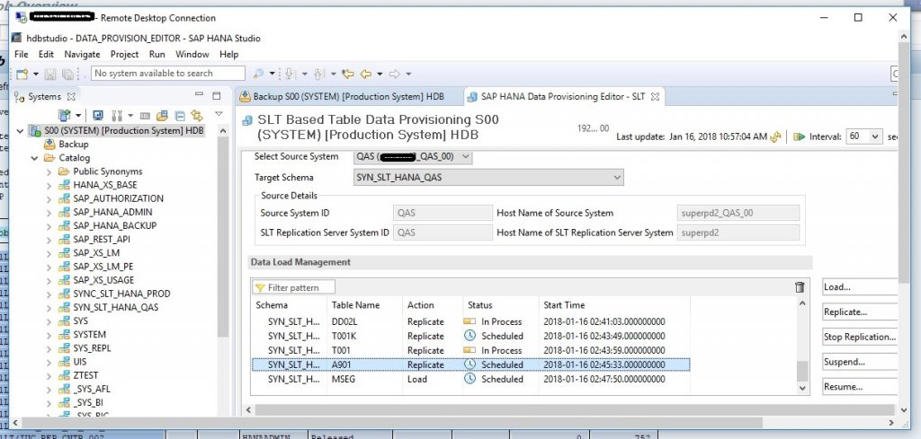Open Select Source System combo box
921x439 pixels.
[x=413, y=156]
